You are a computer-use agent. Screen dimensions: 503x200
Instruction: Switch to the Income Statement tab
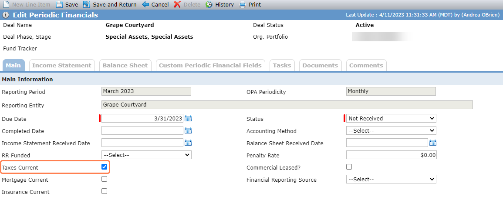[x=62, y=65]
